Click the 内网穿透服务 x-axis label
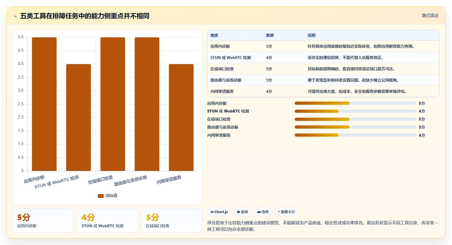Image resolution: width=452 pixels, height=245 pixels. [169, 180]
